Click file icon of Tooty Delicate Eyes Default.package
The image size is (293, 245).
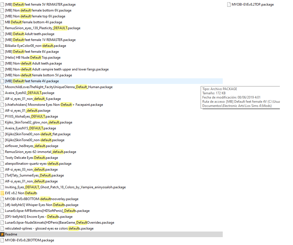coord(2,158)
